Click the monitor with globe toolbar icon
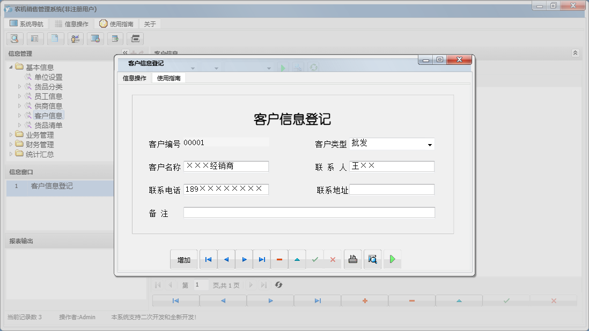 click(96, 39)
